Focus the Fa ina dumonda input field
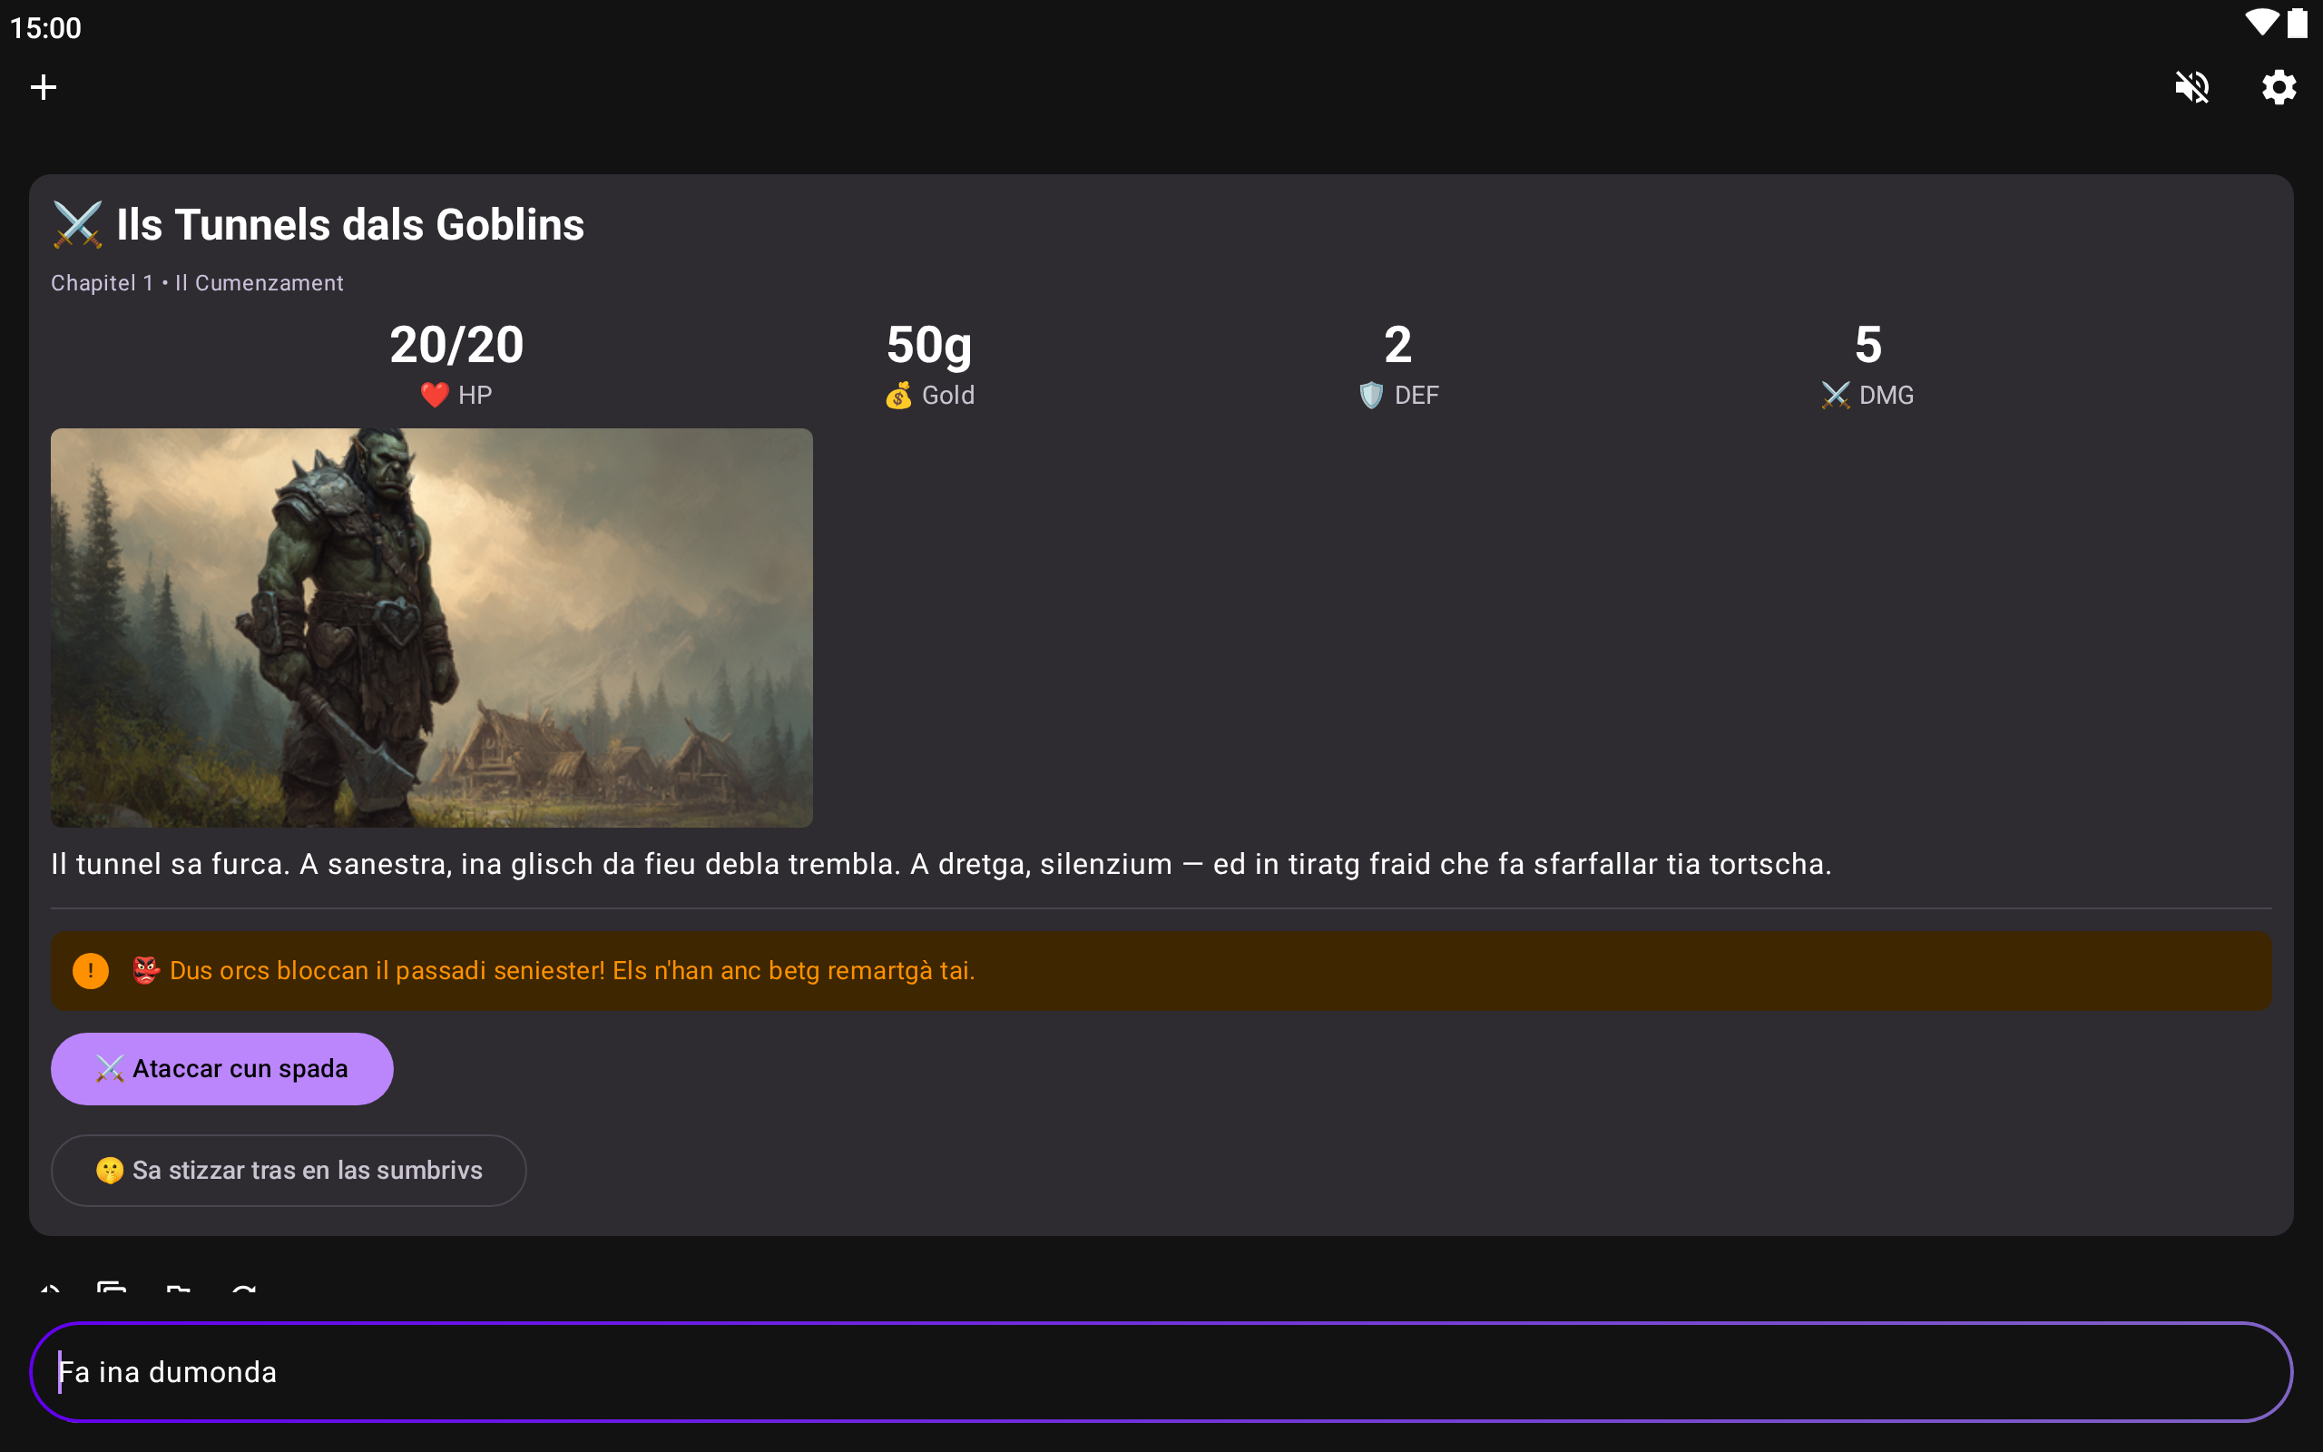Screen dimensions: 2323x1452 pos(1161,1372)
